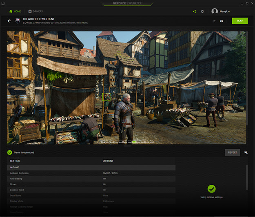Click the Full-screen display mode value
The image size is (255, 217).
[109, 201]
